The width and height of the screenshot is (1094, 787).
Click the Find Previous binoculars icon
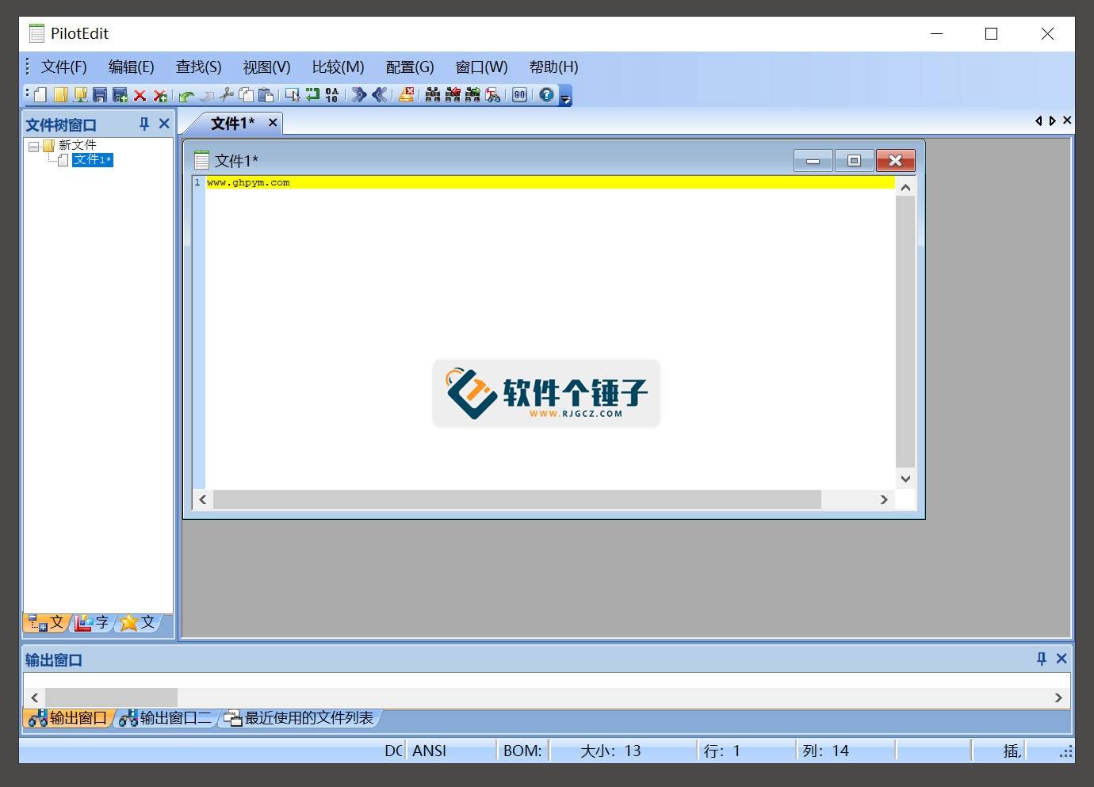pos(453,95)
